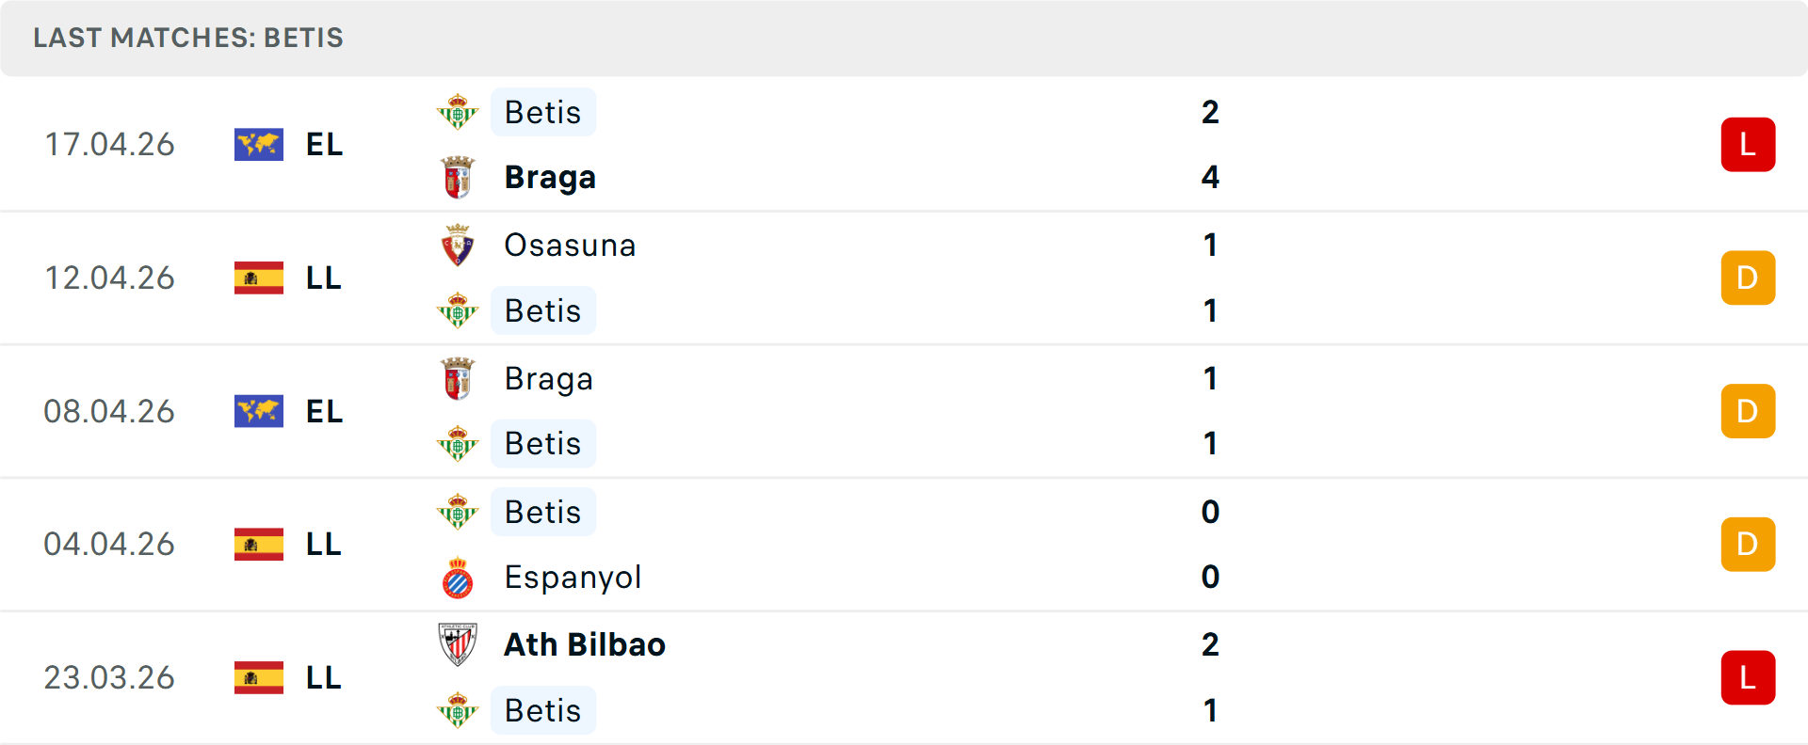Image resolution: width=1808 pixels, height=745 pixels.
Task: Click D result badge for Osasuna match
Action: (x=1748, y=278)
